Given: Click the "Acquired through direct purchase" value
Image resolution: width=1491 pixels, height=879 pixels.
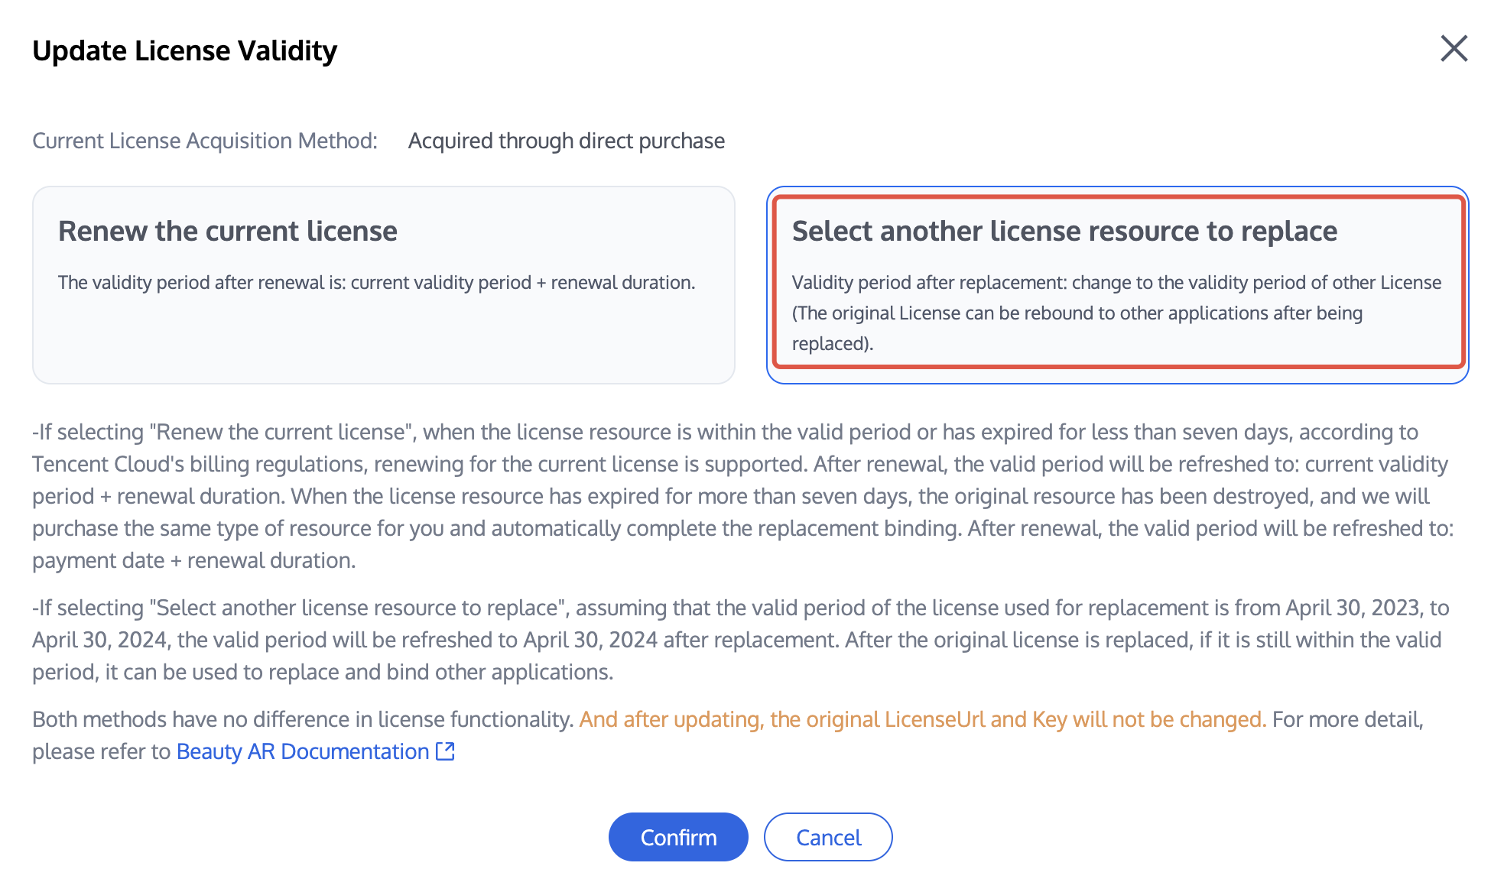Looking at the screenshot, I should pyautogui.click(x=566, y=141).
